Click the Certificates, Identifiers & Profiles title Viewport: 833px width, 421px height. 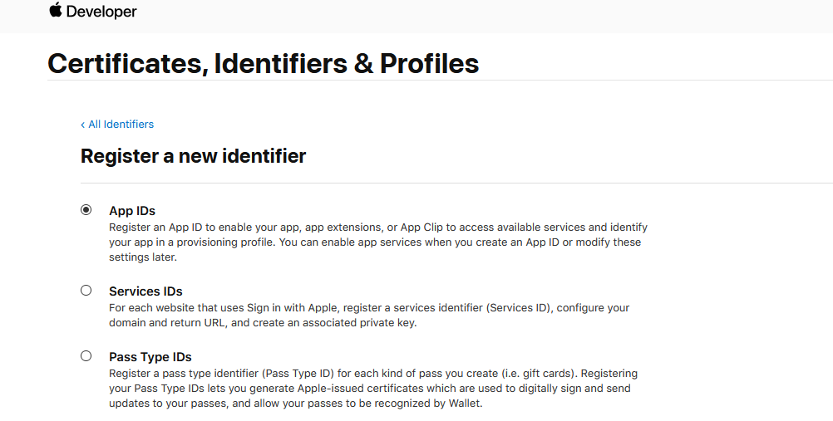(x=263, y=64)
